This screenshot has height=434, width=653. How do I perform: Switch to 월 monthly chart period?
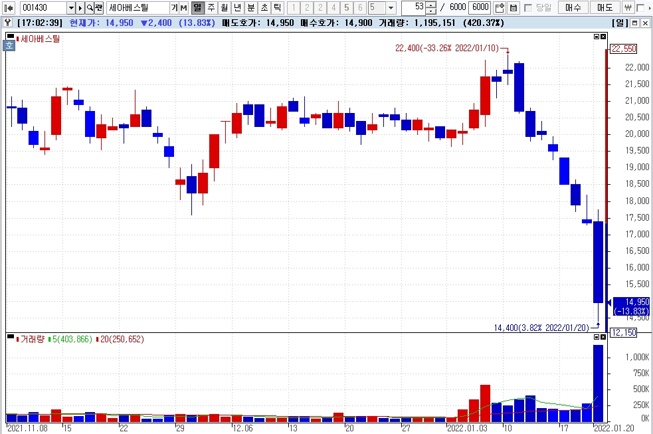225,7
